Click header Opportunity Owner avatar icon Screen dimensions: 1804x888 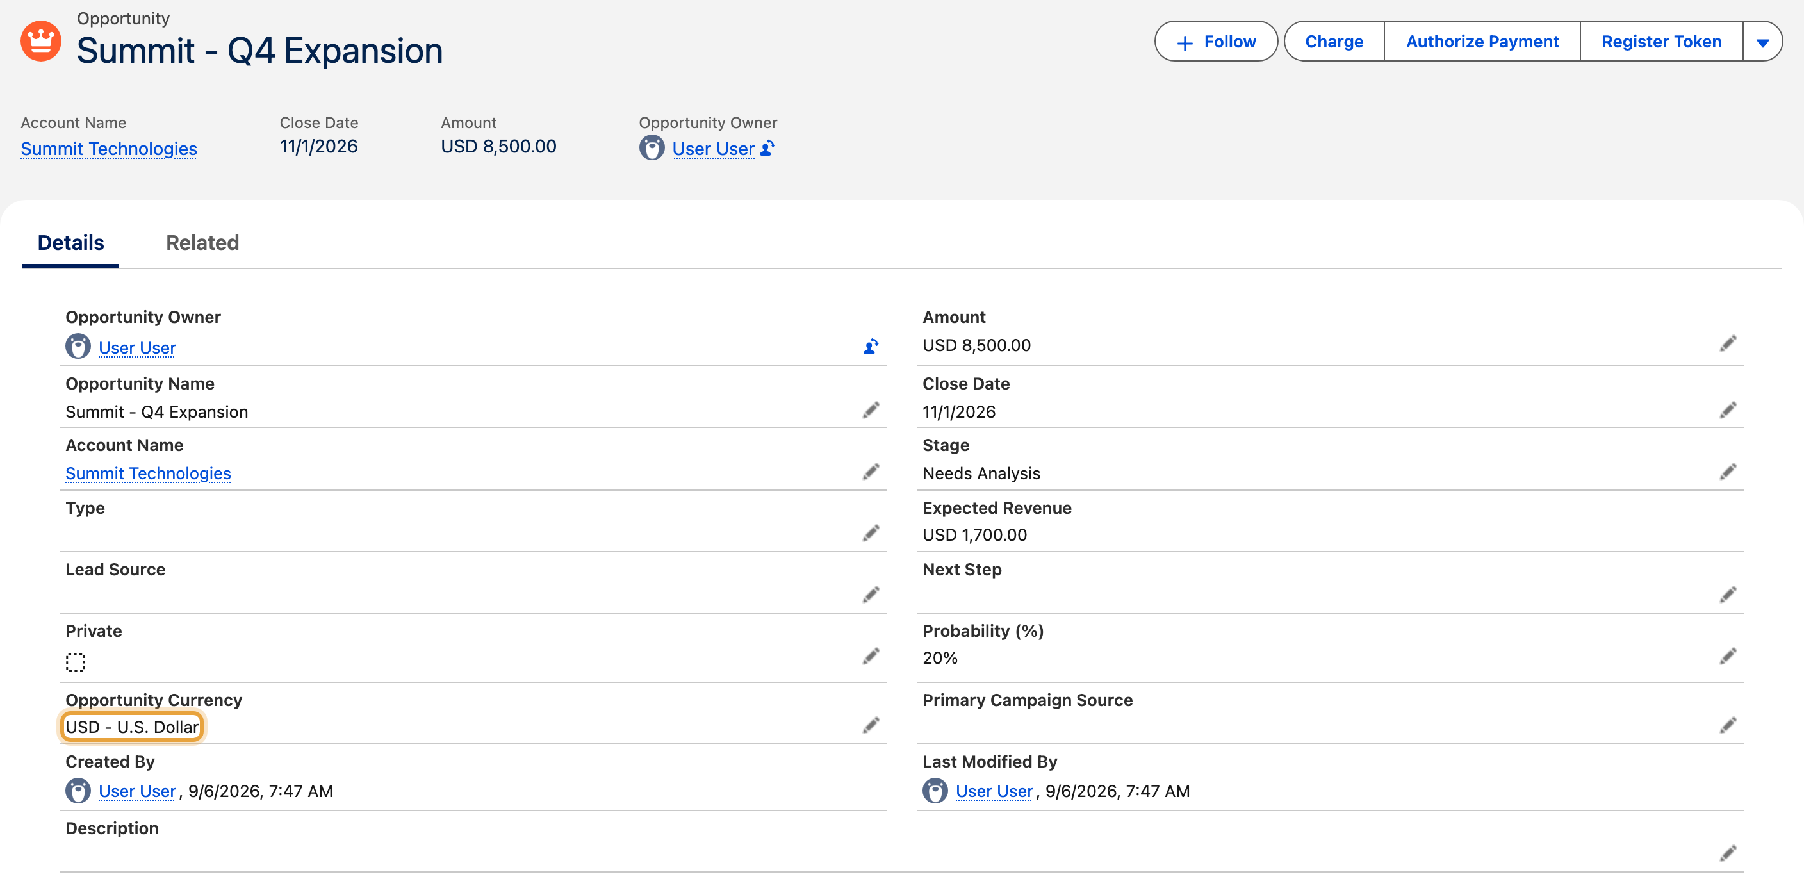click(x=652, y=148)
